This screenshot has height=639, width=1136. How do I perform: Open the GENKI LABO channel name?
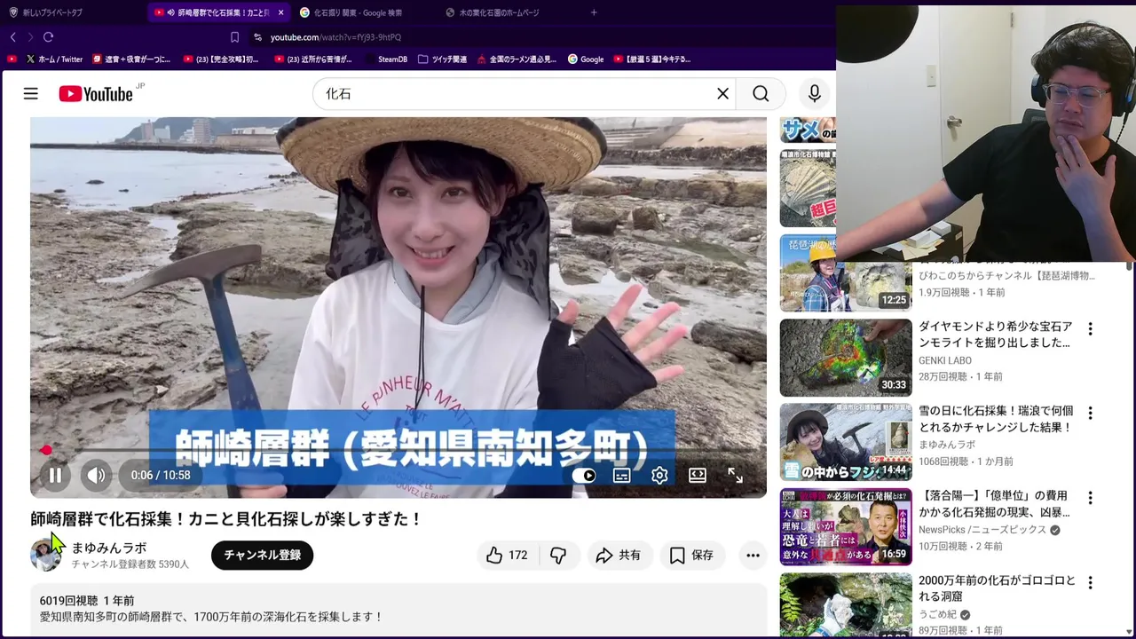click(x=945, y=360)
